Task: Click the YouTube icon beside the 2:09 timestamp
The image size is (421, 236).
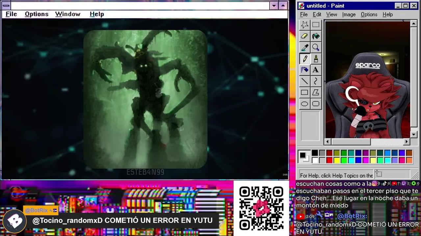Action: [301, 216]
